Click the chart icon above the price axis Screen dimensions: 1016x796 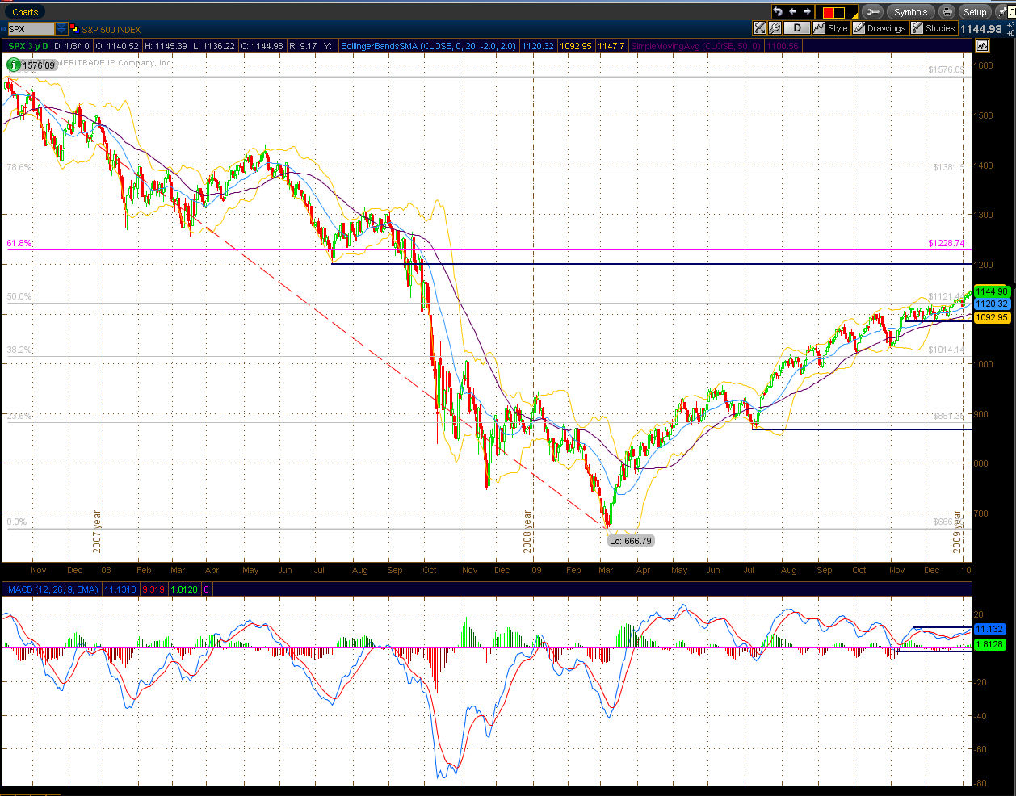(x=982, y=46)
